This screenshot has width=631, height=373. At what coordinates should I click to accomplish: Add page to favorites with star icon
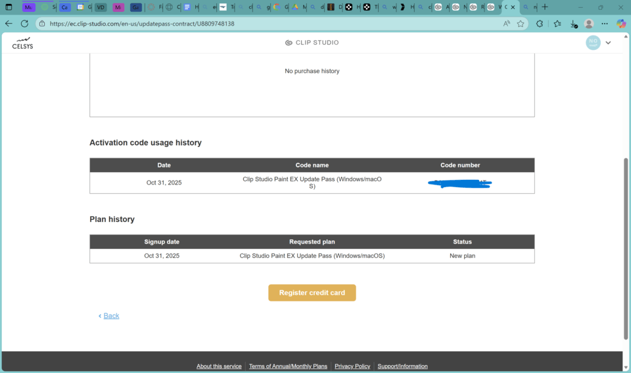pyautogui.click(x=521, y=24)
